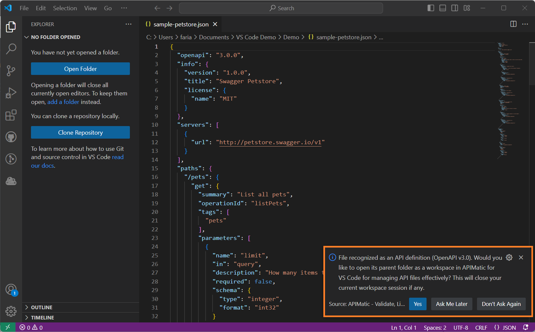535x332 pixels.
Task: Open the petstore.swagger.io URL in code
Action: [x=270, y=142]
